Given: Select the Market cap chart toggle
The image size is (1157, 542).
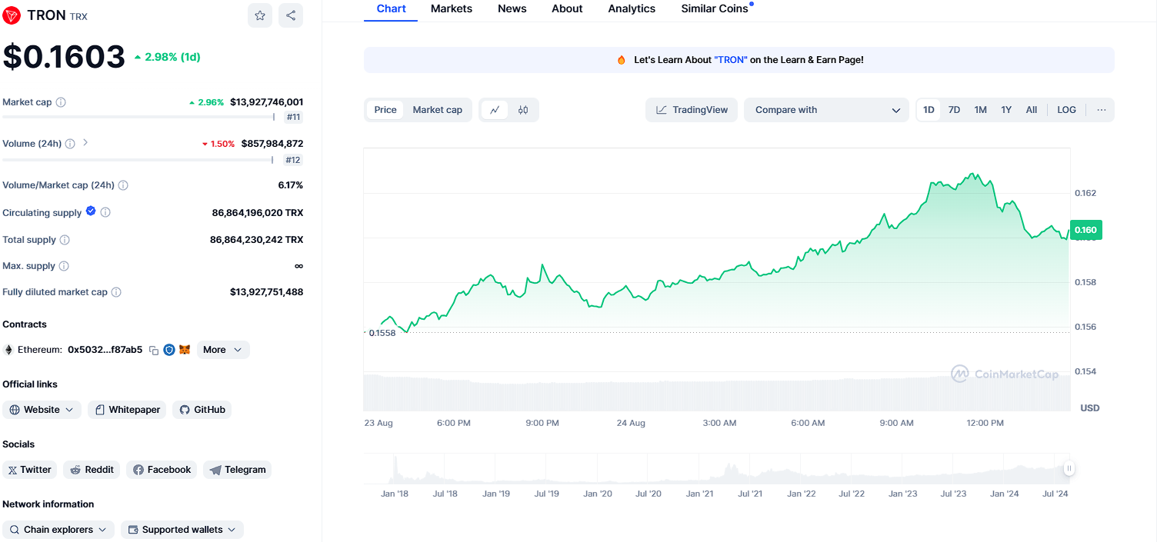Looking at the screenshot, I should click(x=438, y=110).
